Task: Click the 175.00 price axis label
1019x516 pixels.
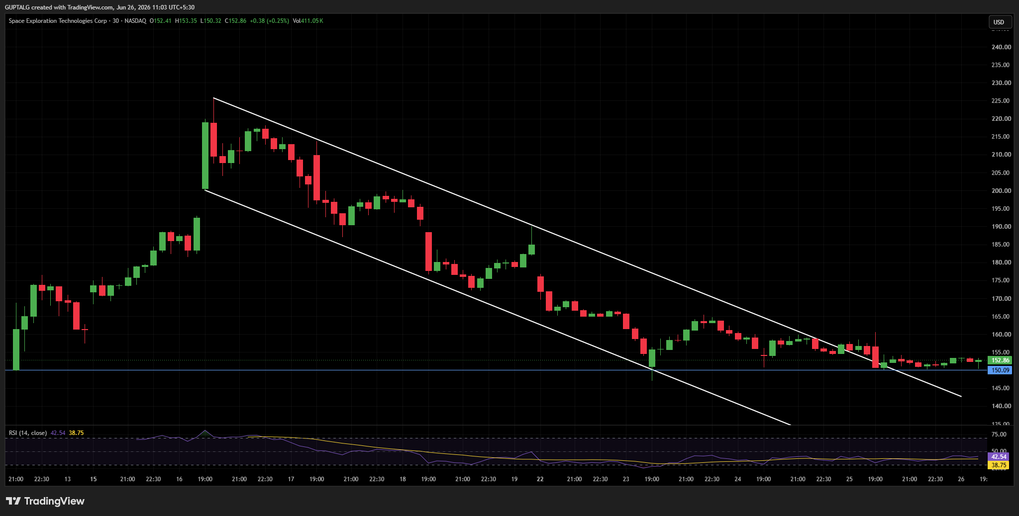Action: (x=1001, y=280)
